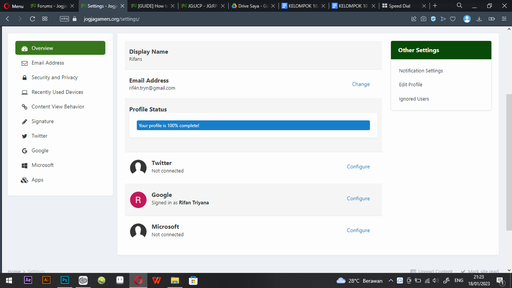Open the Opera Menu button
512x288 pixels.
14,6
